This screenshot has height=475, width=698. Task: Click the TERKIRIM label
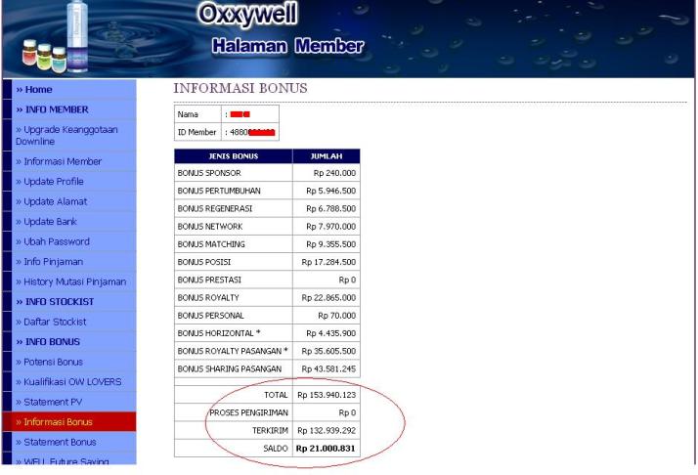[x=270, y=430]
